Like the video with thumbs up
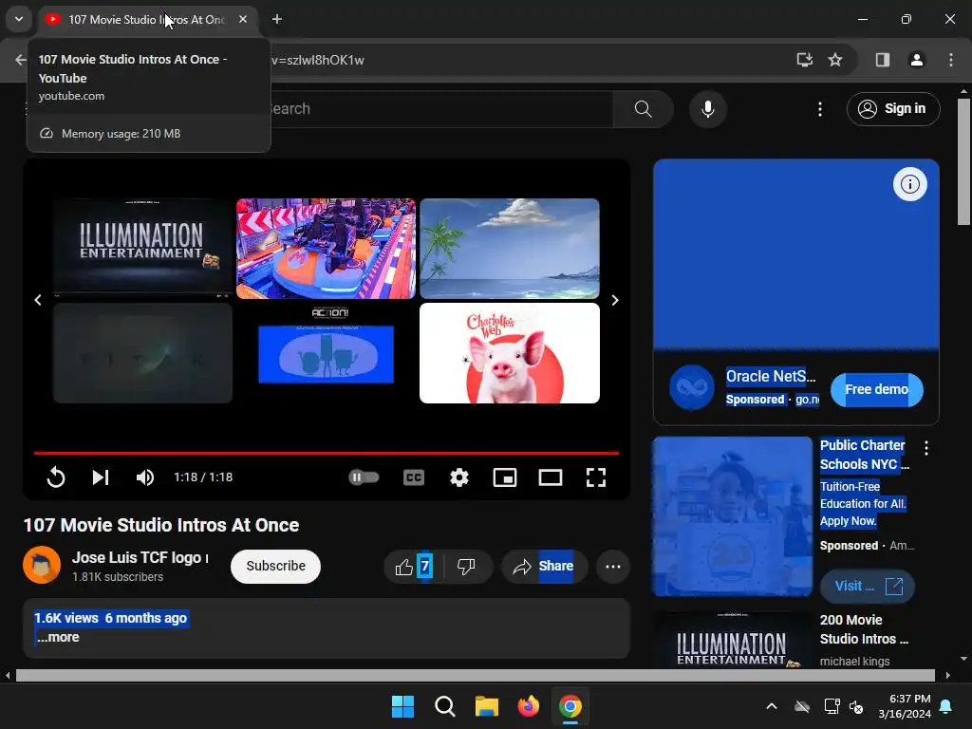Screen dimensions: 972x729 click(414, 567)
